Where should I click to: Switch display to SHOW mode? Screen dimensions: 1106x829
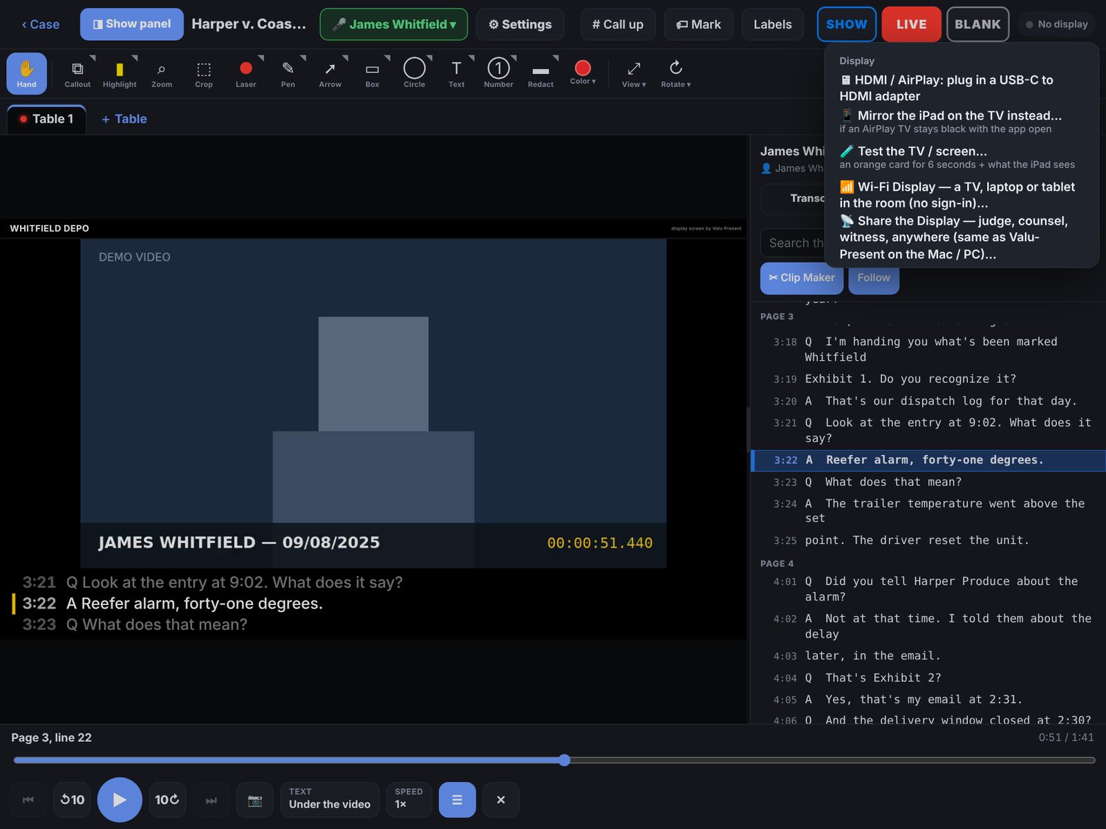click(x=847, y=24)
